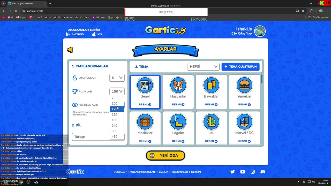331x186 pixels.
Task: Click Resmi badge under Hayvanlar
Action: (178, 105)
